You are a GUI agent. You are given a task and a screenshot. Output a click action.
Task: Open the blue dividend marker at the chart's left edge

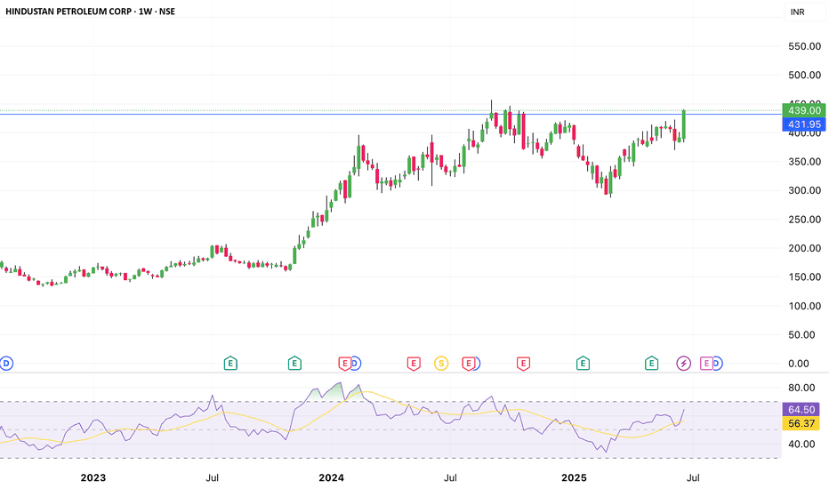6,363
